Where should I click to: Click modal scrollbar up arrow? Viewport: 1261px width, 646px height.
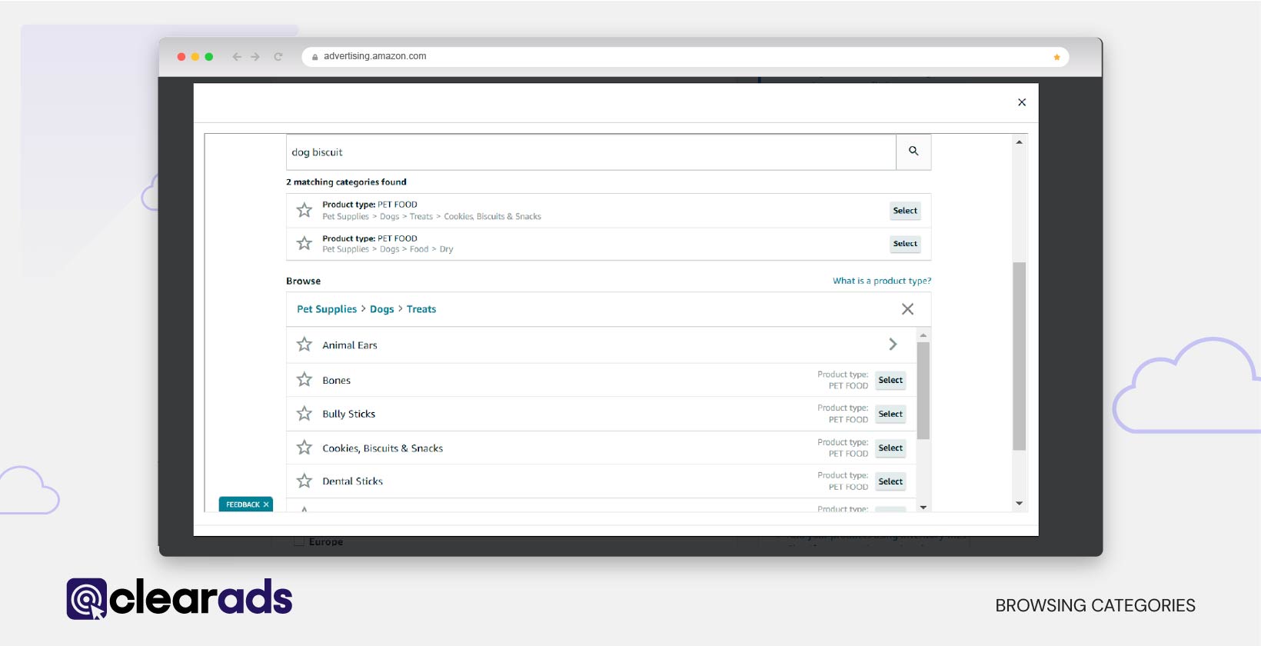click(1019, 142)
